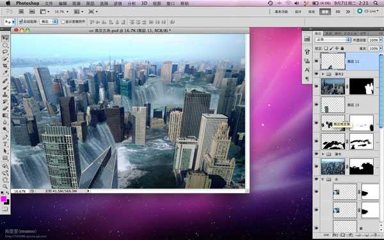Select the Shape tool
The width and height of the screenshot is (384, 240).
tap(5, 158)
